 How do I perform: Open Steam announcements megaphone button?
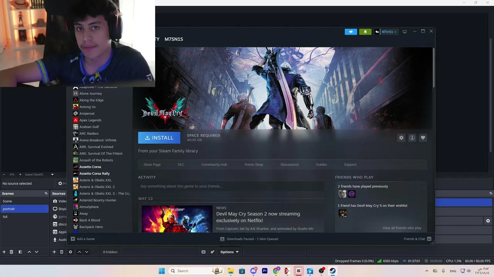tap(351, 32)
